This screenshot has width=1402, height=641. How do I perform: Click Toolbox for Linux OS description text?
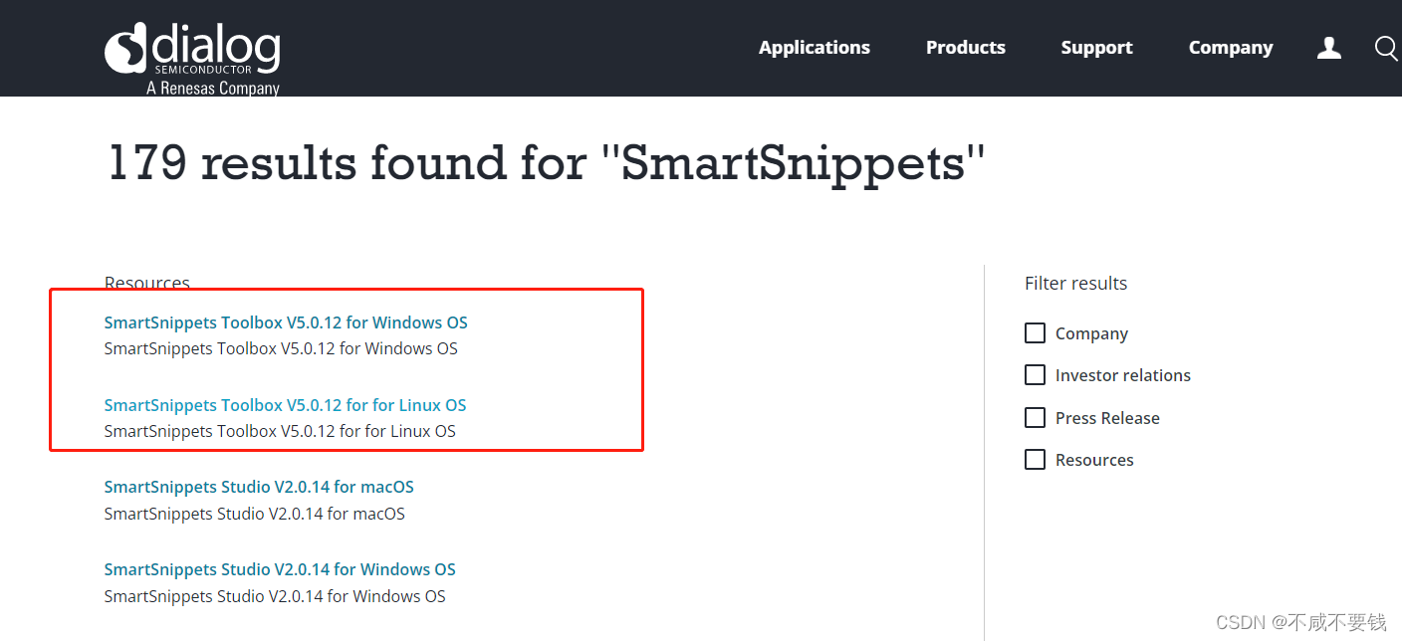pyautogui.click(x=280, y=431)
